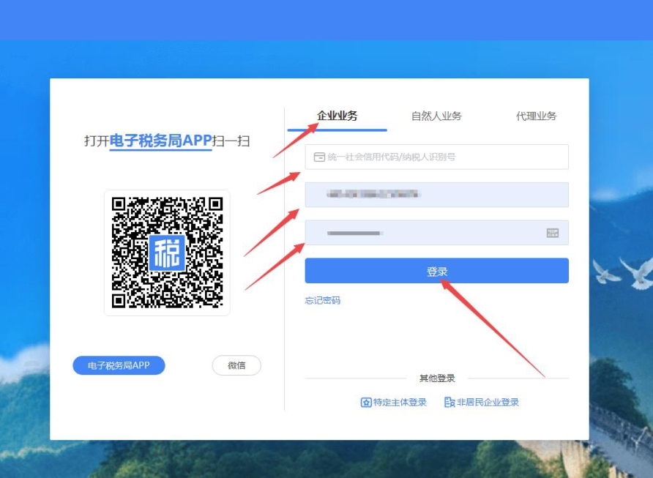Click the 非居民企业登录 building icon

449,402
